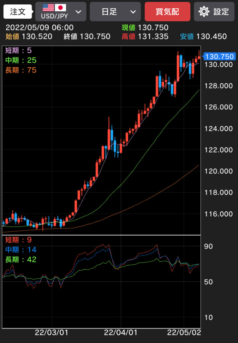The image size is (238, 343).
Task: Switch price display with 買気配 button
Action: pyautogui.click(x=167, y=12)
